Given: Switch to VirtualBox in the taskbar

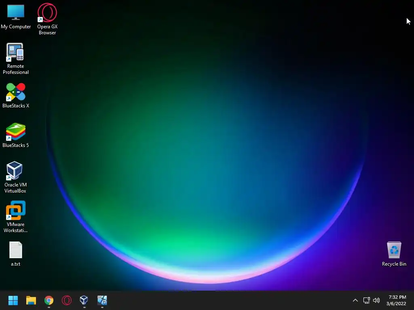Looking at the screenshot, I should (x=84, y=300).
